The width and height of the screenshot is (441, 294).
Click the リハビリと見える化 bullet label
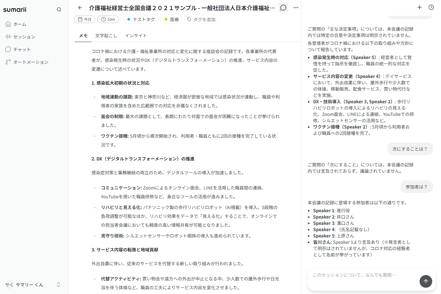(121, 207)
